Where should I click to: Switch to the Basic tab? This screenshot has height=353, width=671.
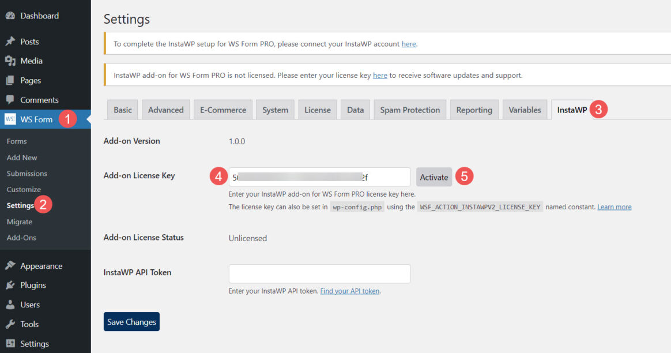[123, 110]
